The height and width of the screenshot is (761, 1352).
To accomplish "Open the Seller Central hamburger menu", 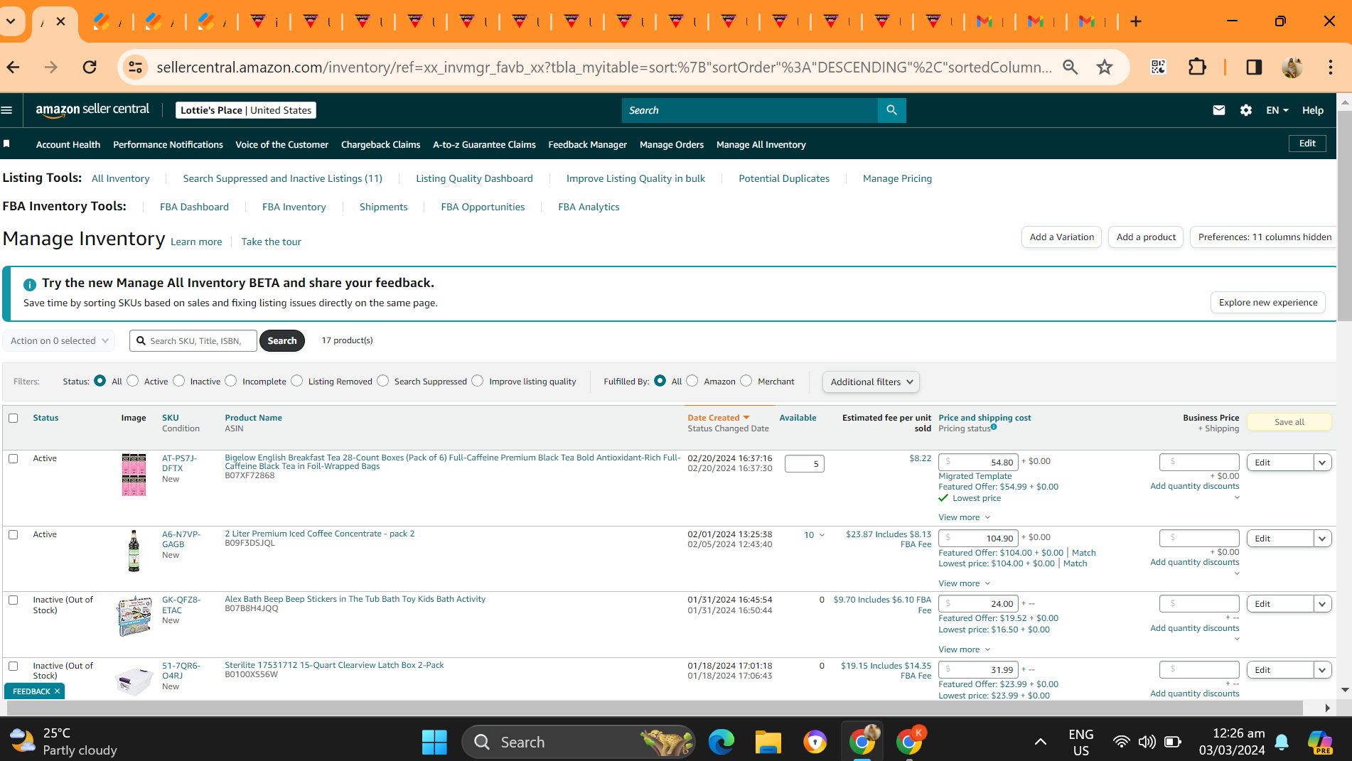I will pos(7,110).
